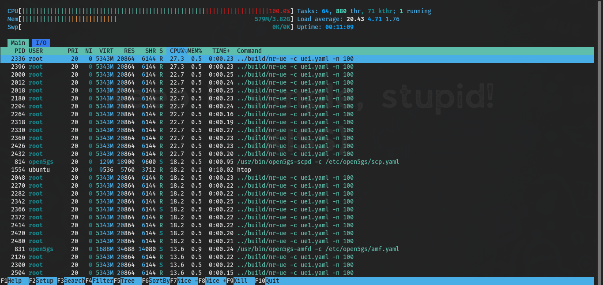The height and width of the screenshot is (285, 603).
Task: Select the Main tab
Action: coord(18,43)
